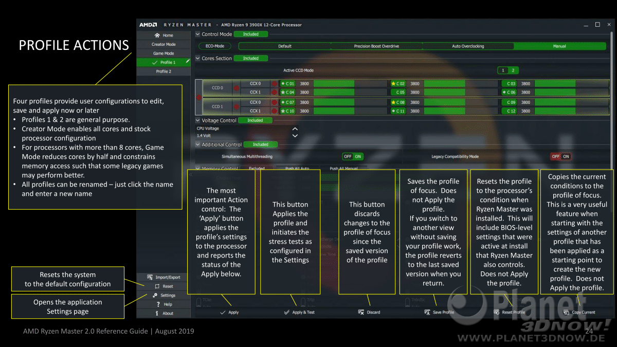Collapse the Voltage Control section

(197, 120)
